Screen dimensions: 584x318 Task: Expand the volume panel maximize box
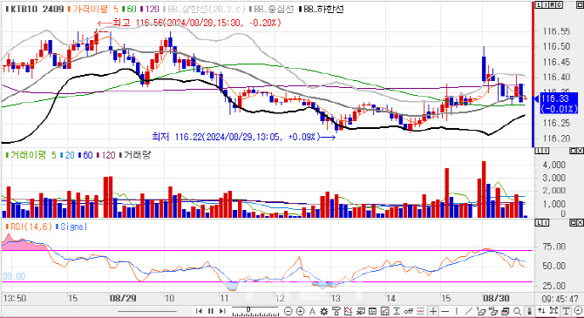574,151
